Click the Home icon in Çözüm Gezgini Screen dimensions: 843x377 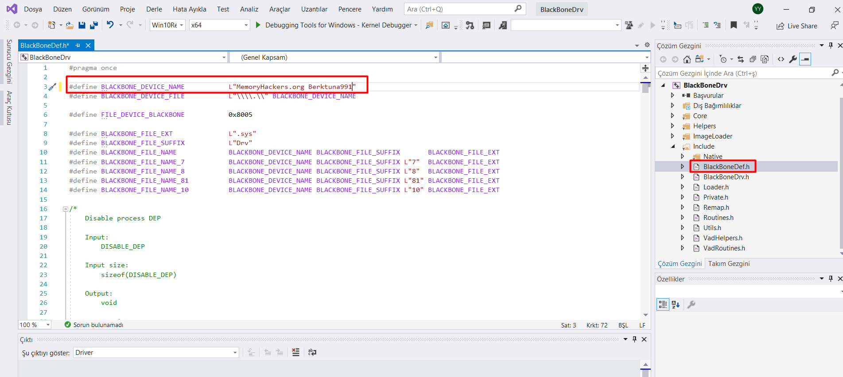[687, 59]
